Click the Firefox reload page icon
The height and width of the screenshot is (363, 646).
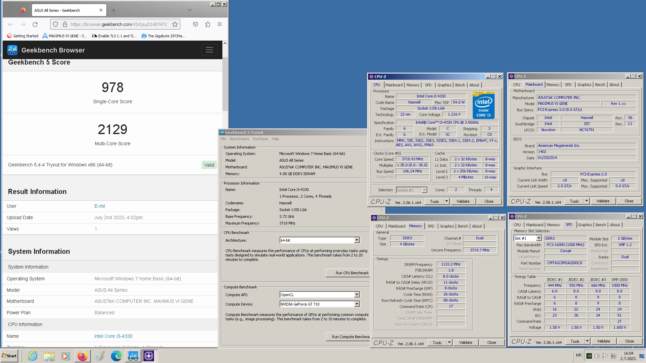click(x=35, y=24)
